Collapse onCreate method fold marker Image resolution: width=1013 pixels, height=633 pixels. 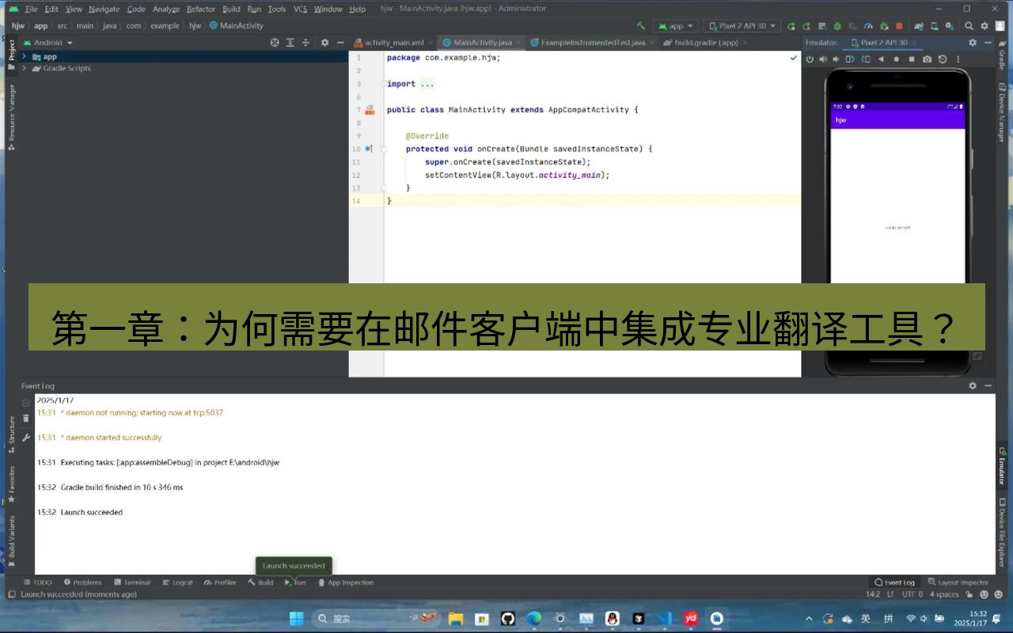[384, 149]
